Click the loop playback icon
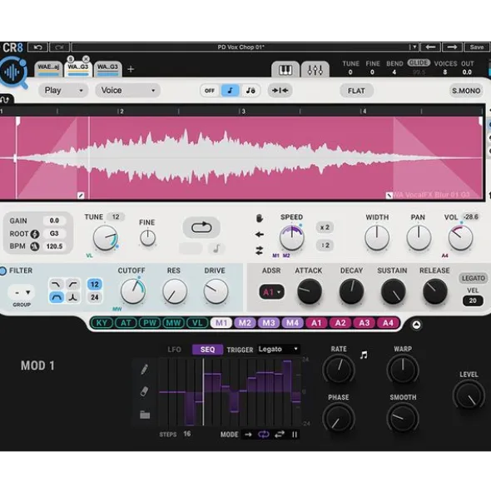The image size is (491, 492). pyautogui.click(x=201, y=227)
